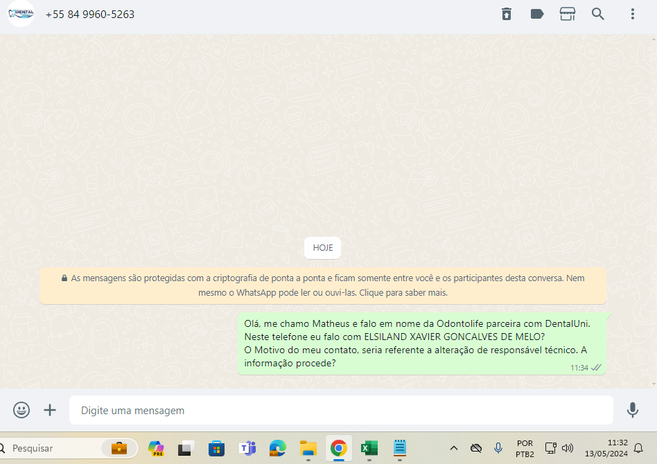Screen dimensions: 657x464
Task: Click the sent message from Matheus
Action: coord(422,343)
